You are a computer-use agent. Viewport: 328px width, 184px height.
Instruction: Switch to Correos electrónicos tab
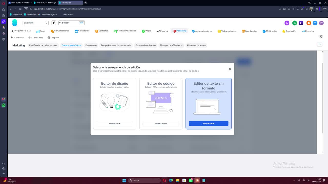(71, 45)
